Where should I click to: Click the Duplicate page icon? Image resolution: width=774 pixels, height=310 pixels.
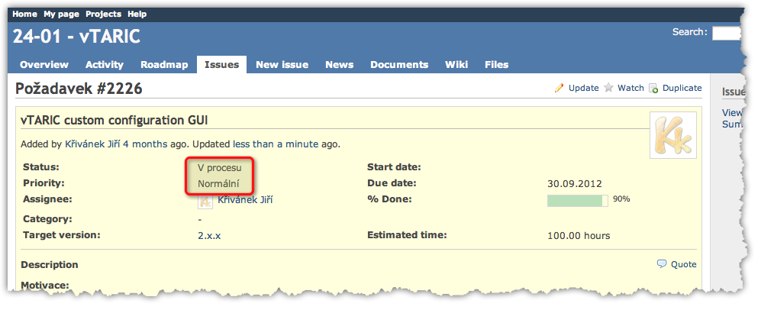(x=653, y=88)
